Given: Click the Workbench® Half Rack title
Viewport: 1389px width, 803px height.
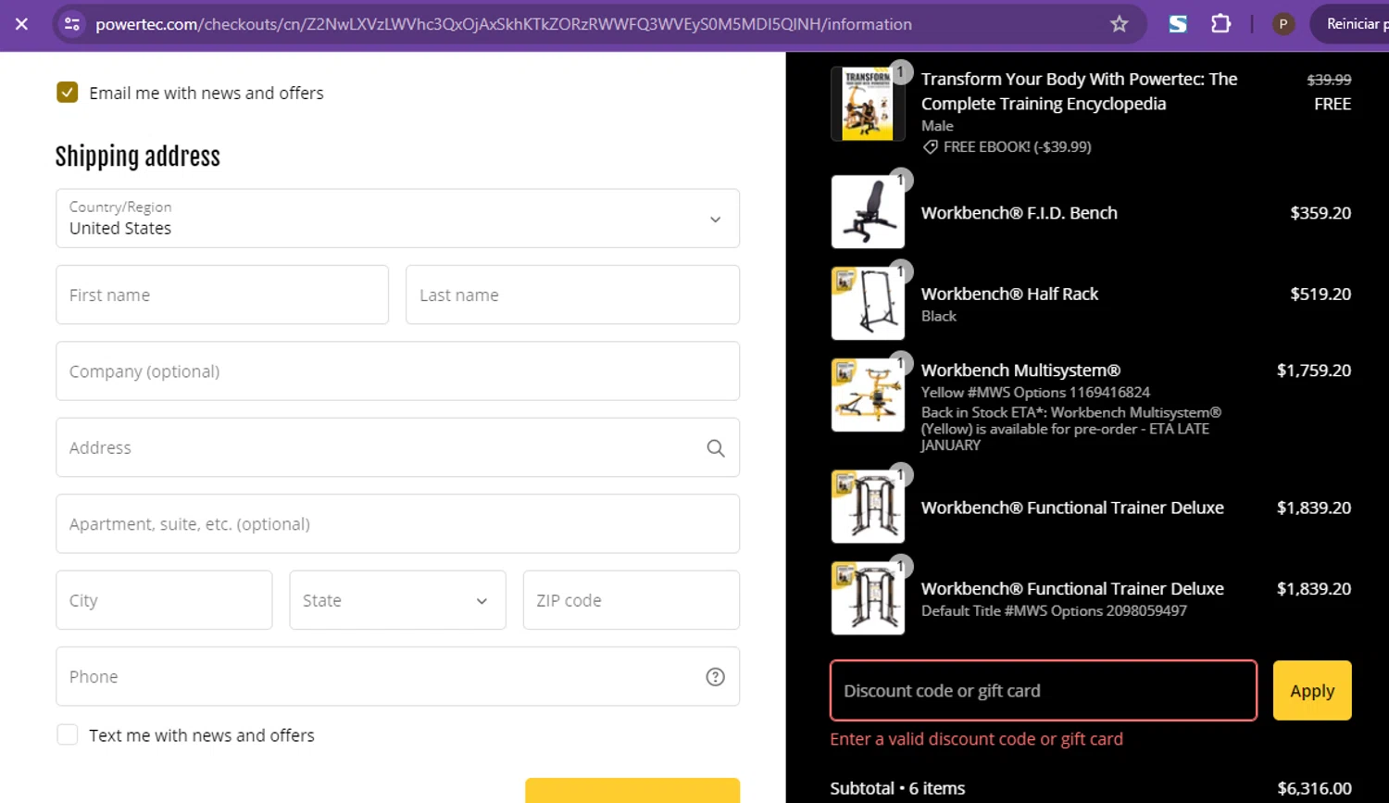Looking at the screenshot, I should 1009,294.
